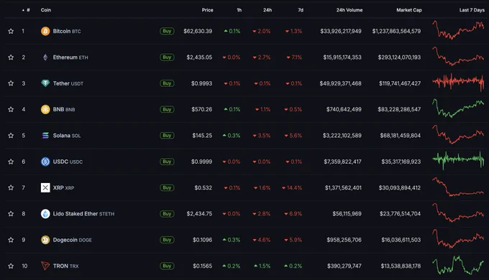
Task: Click the Bitcoin coin logo
Action: click(45, 31)
